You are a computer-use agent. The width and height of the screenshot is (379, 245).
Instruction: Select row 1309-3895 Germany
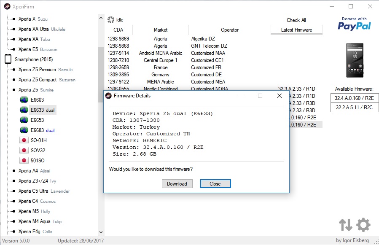tap(215, 75)
